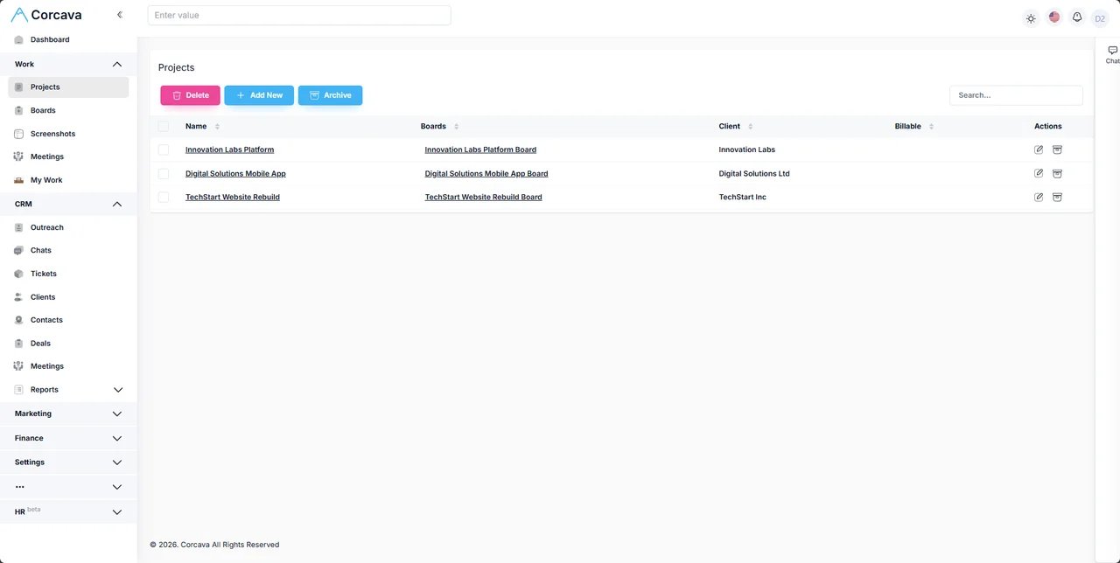Image resolution: width=1120 pixels, height=563 pixels.
Task: Edit the TechStart Website Rebuild project
Action: (x=1039, y=197)
